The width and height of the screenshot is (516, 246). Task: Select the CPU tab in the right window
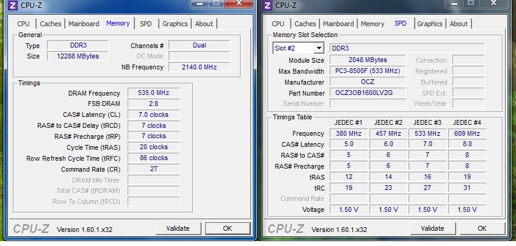click(278, 24)
